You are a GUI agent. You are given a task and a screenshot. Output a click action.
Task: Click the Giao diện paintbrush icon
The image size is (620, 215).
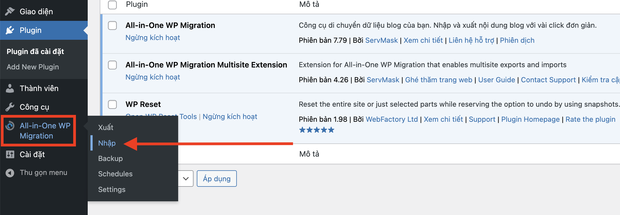coord(10,12)
